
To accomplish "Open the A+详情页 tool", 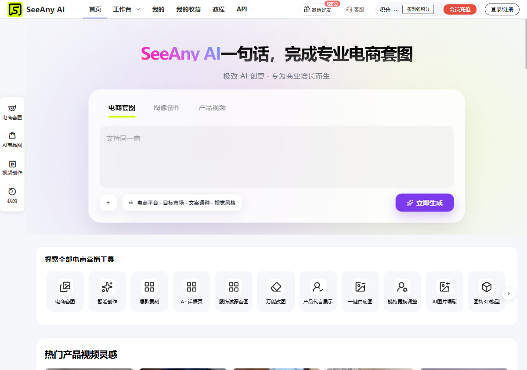I will [191, 292].
